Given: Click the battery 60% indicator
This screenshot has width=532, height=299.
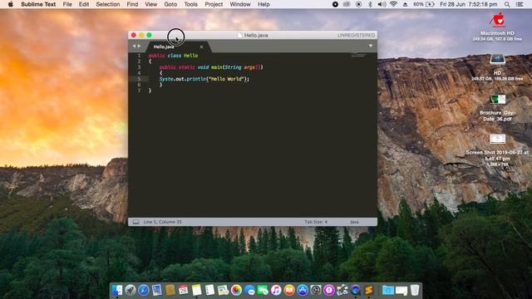Looking at the screenshot, I should (x=424, y=4).
